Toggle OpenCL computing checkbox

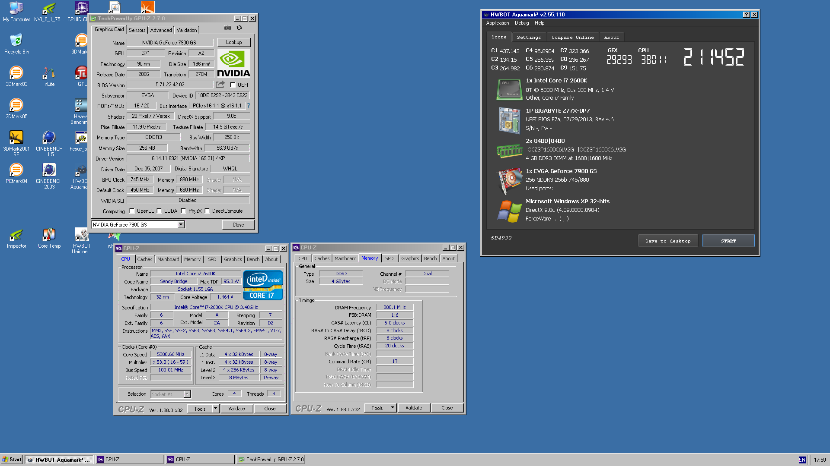[x=132, y=211]
